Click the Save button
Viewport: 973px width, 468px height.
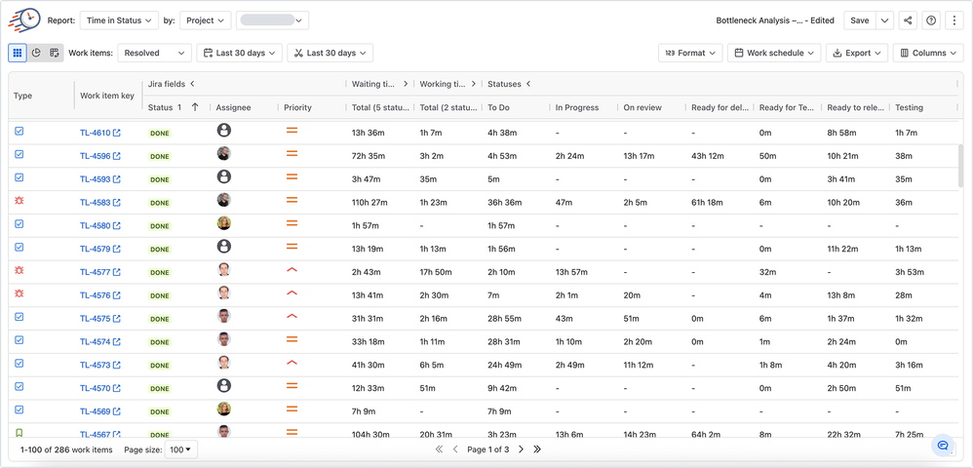pyautogui.click(x=860, y=20)
